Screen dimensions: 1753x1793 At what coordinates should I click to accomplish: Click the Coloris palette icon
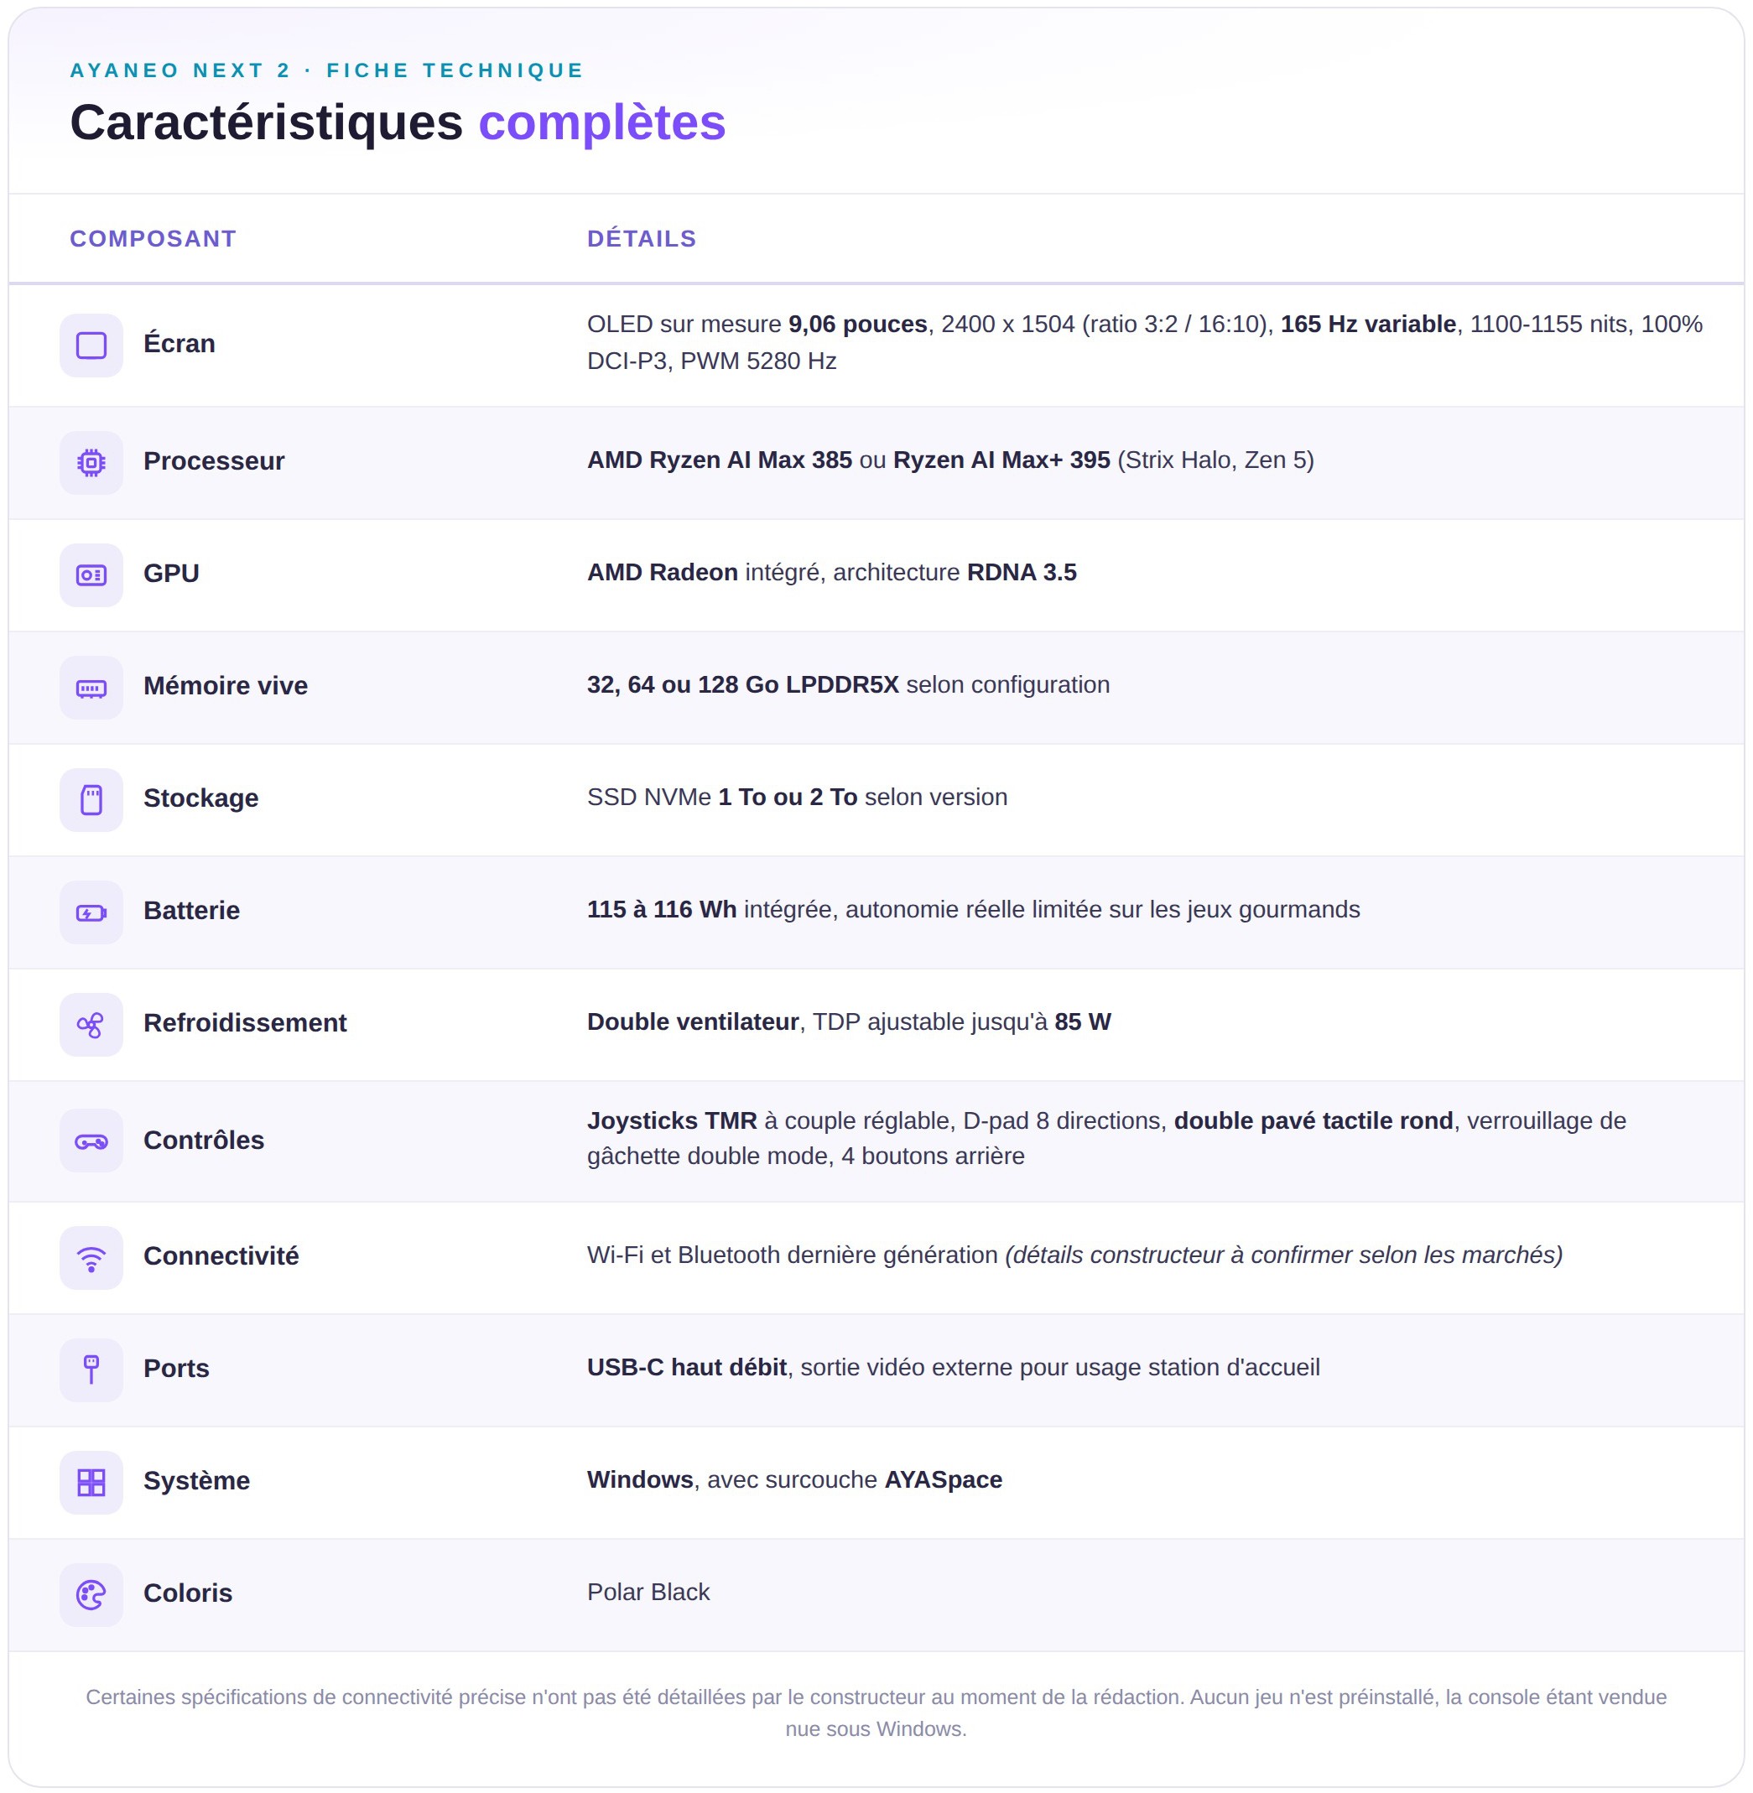tap(91, 1594)
